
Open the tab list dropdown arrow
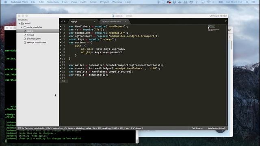tap(226, 21)
